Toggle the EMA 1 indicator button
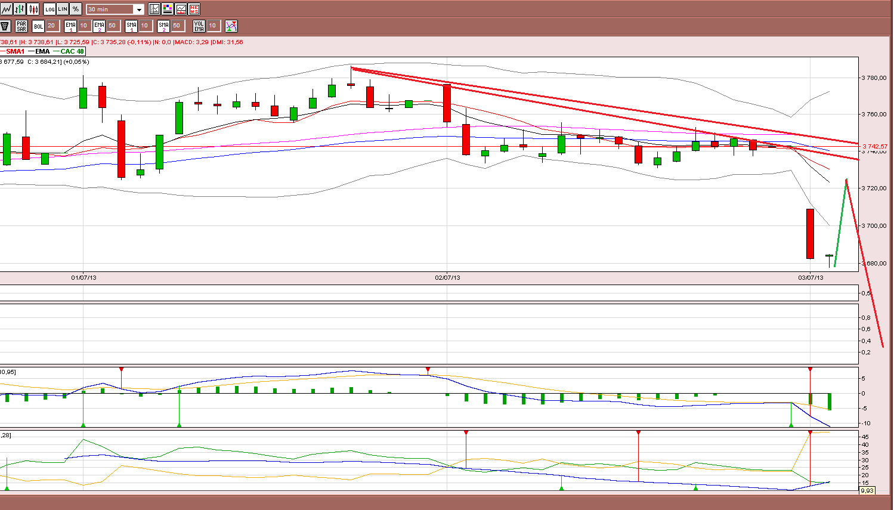Viewport: 894px width, 510px height. [x=70, y=26]
